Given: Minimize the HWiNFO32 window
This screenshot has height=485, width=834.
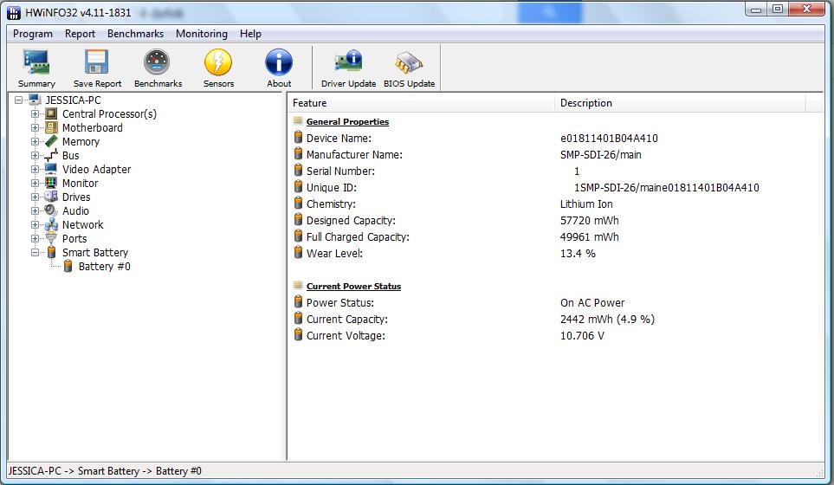Looking at the screenshot, I should coord(756,9).
